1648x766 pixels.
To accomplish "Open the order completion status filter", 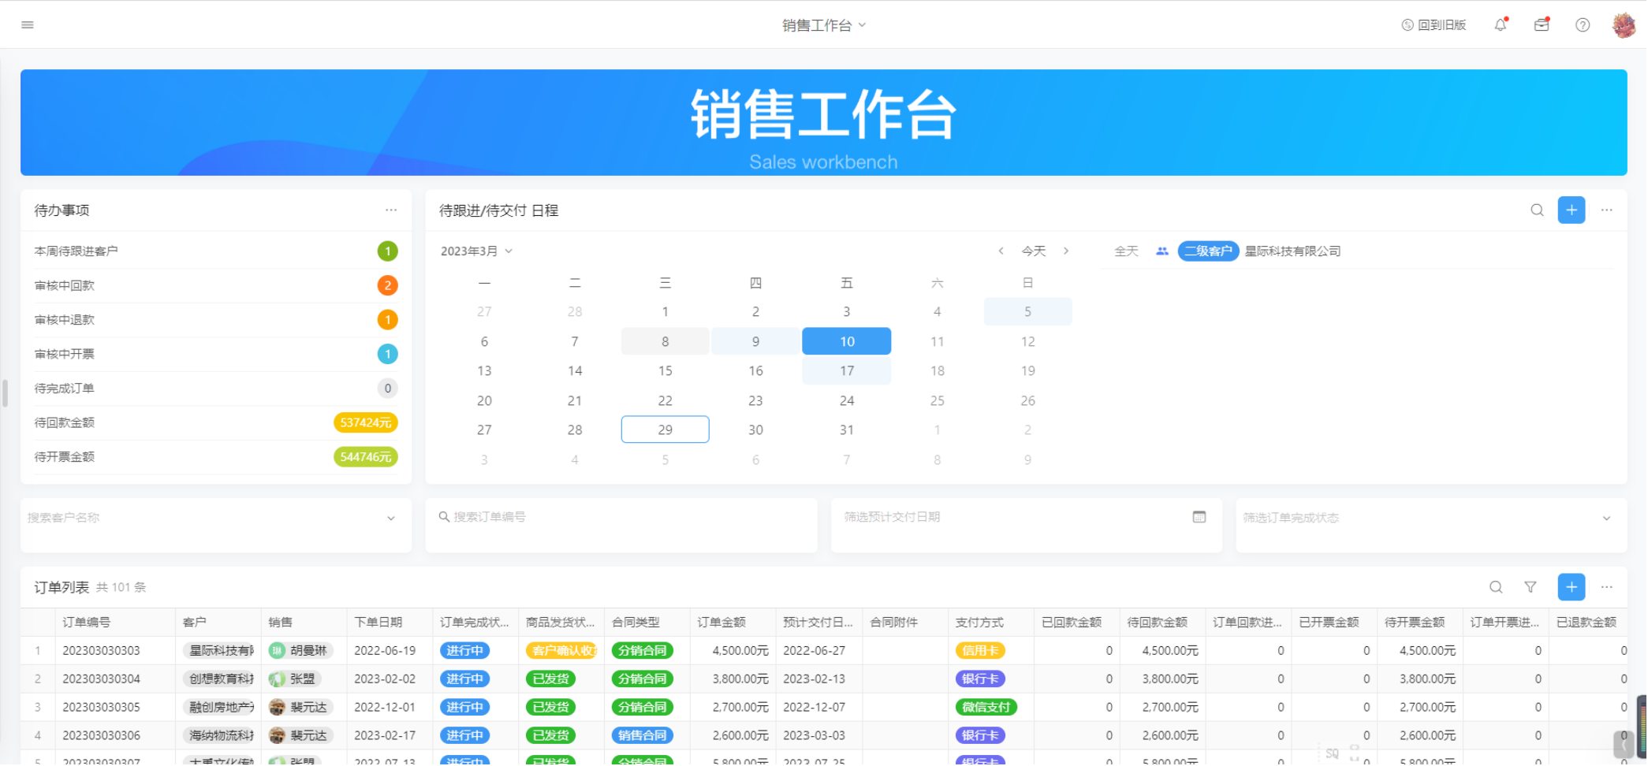I will 1430,518.
